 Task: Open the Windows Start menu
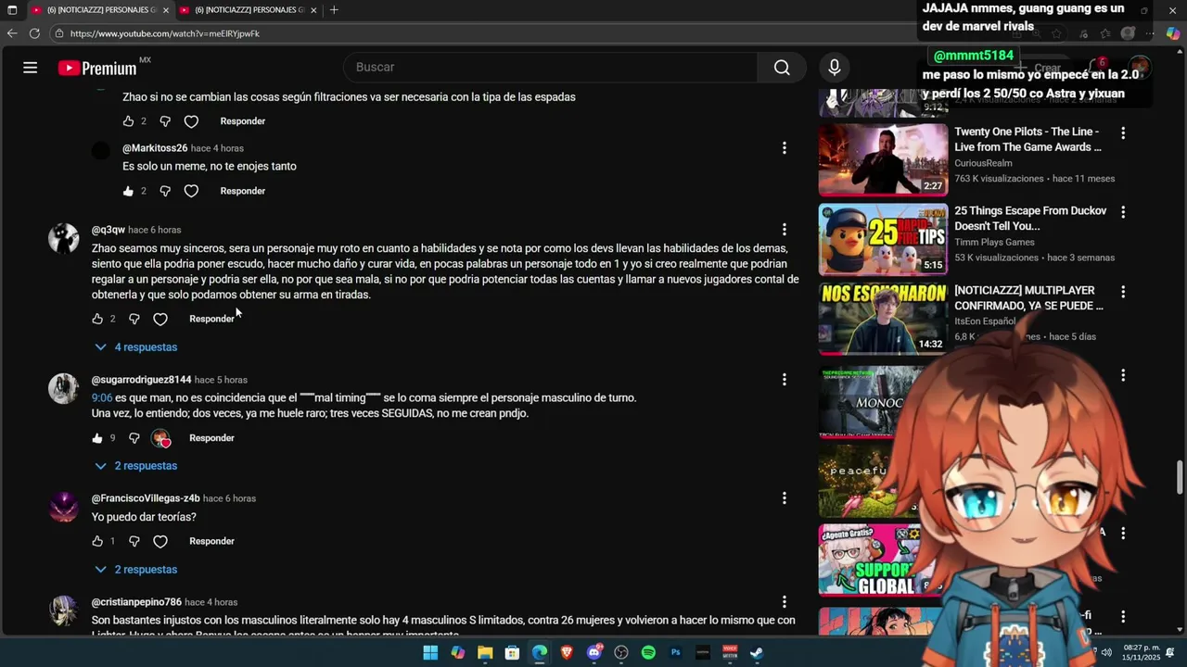pyautogui.click(x=430, y=652)
